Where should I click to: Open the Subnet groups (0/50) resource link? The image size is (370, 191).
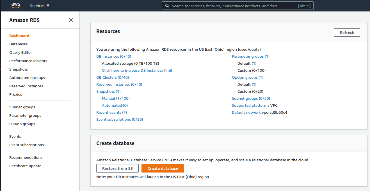pyautogui.click(x=251, y=98)
